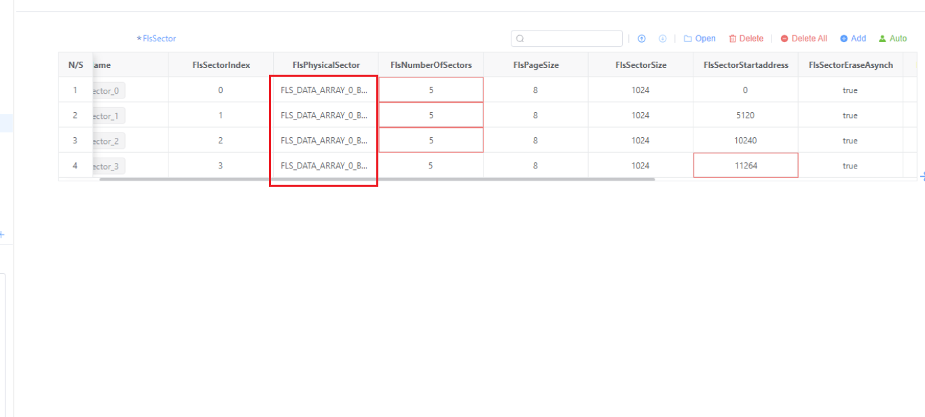Click the magnifier icon in search box
The image size is (925, 417).
520,39
